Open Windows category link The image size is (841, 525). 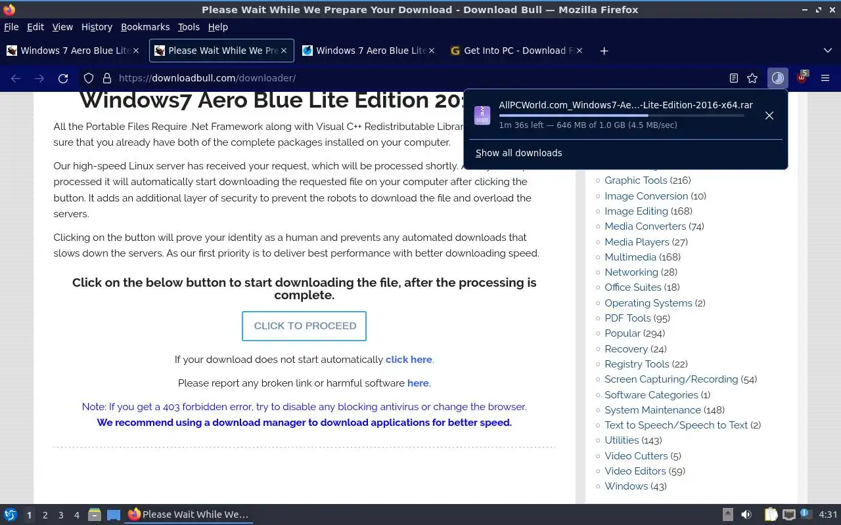626,486
